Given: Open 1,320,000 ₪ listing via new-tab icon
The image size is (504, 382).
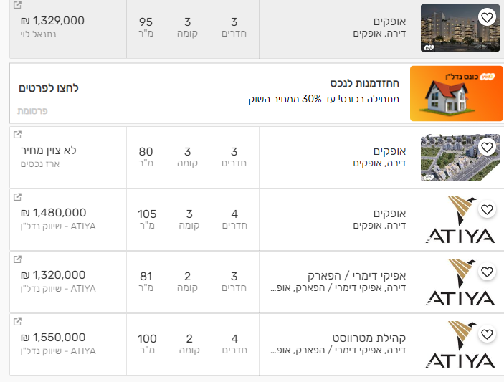Looking at the screenshot, I should tap(18, 259).
